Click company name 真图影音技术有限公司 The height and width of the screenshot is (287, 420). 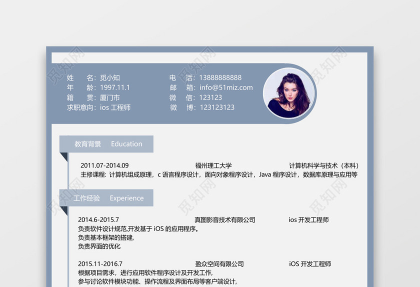click(x=224, y=219)
